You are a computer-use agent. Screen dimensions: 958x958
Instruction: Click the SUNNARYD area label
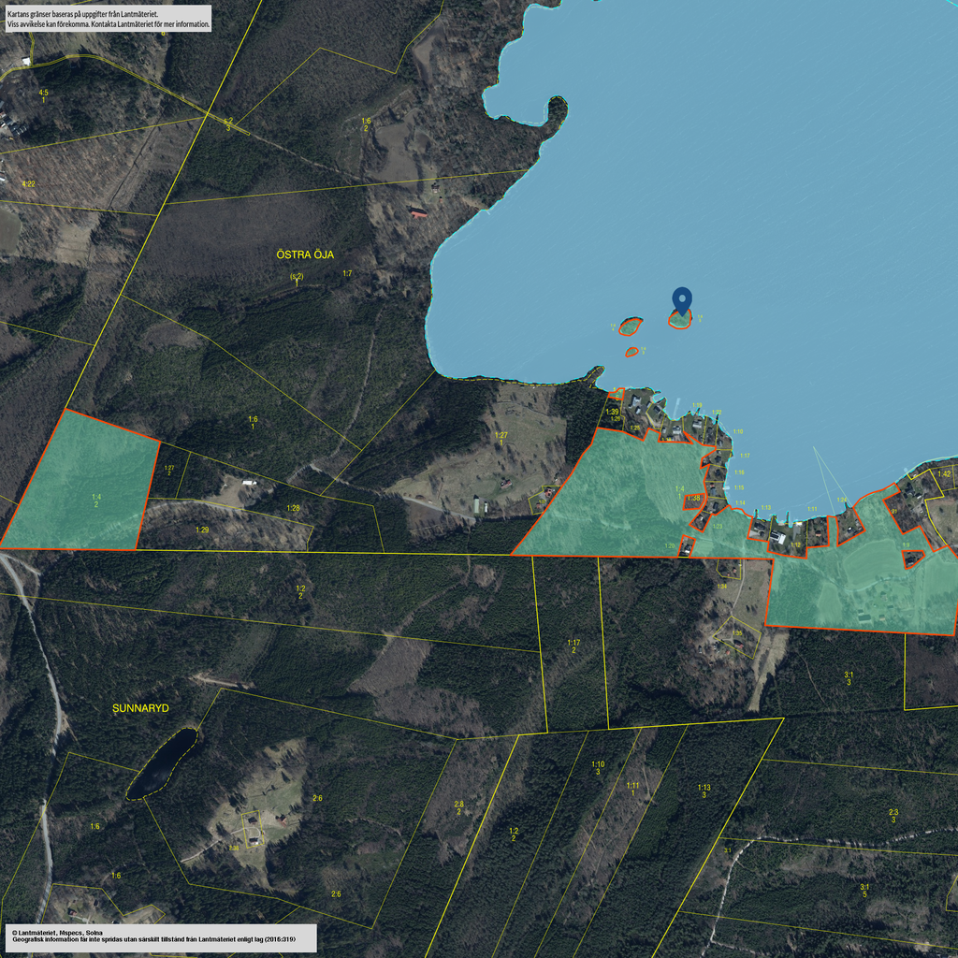pos(140,709)
